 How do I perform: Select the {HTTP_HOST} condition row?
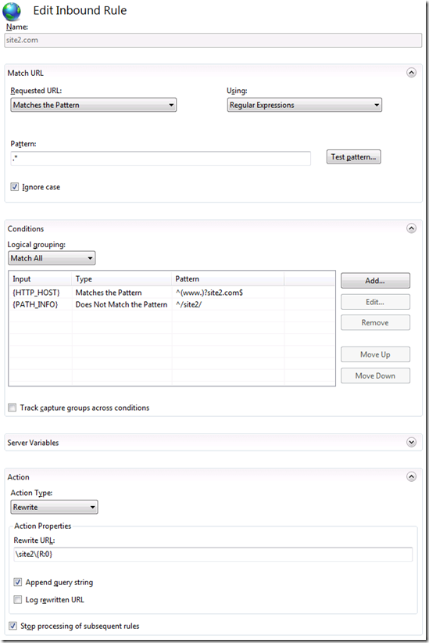172,293
